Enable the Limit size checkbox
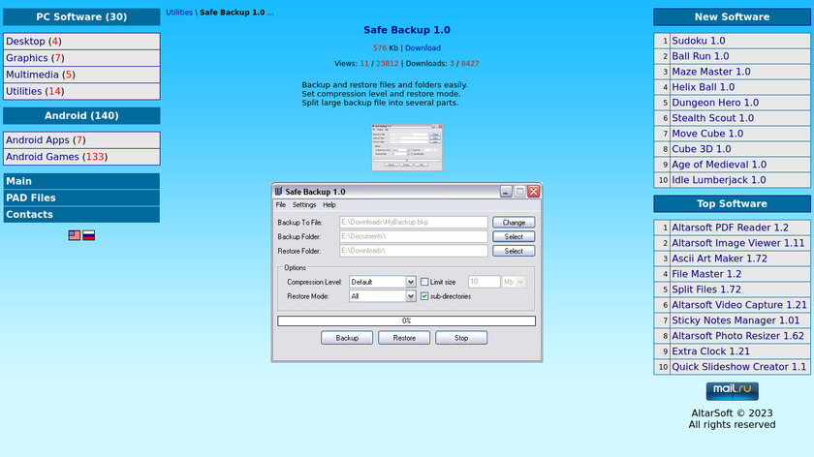This screenshot has height=457, width=814. tap(424, 282)
